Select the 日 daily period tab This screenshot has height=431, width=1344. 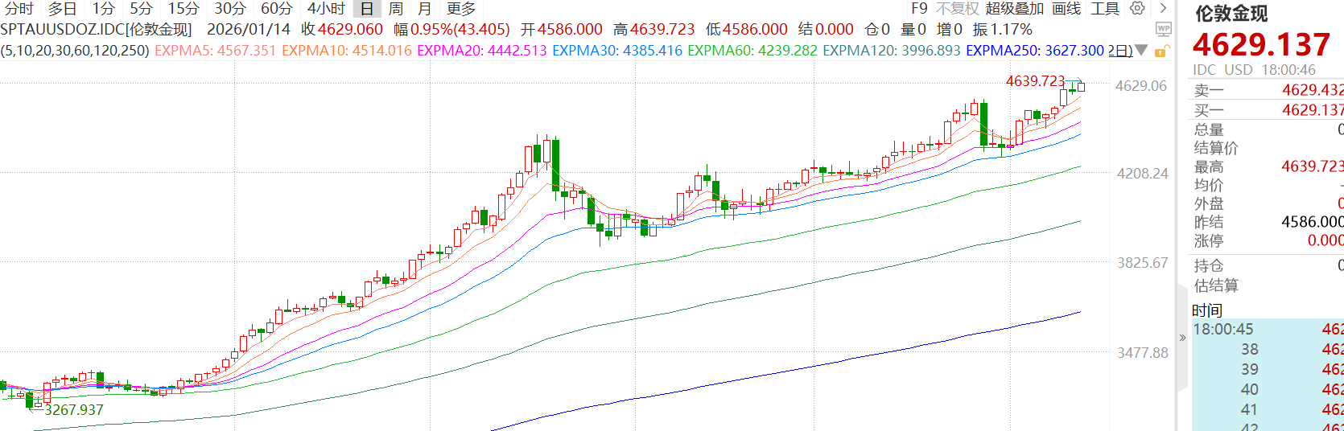[x=367, y=9]
